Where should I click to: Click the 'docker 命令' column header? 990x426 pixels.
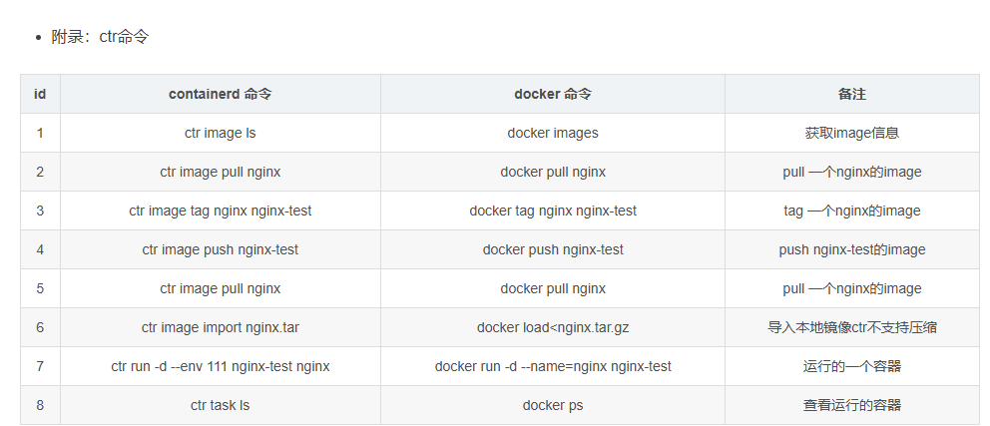(x=553, y=94)
